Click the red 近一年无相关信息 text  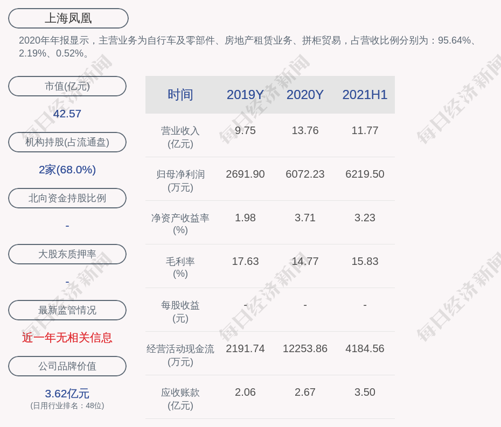(x=67, y=338)
